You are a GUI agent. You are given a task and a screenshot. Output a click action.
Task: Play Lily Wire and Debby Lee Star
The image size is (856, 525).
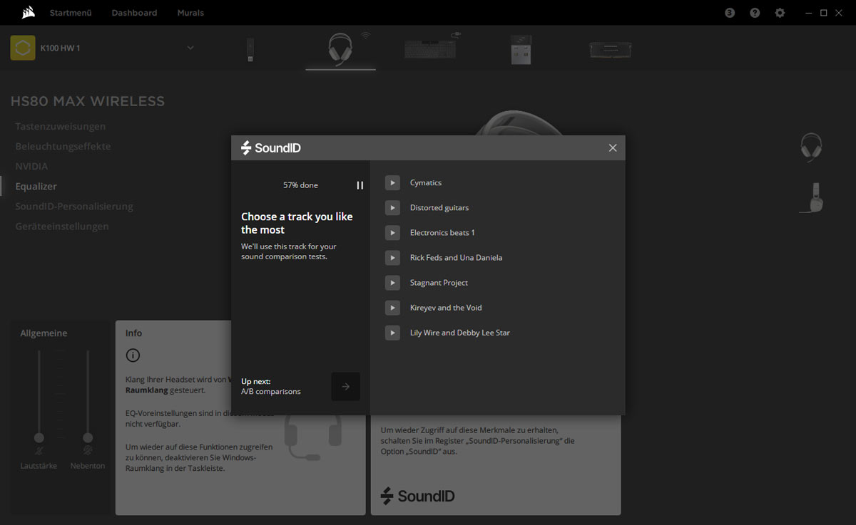[x=392, y=333]
